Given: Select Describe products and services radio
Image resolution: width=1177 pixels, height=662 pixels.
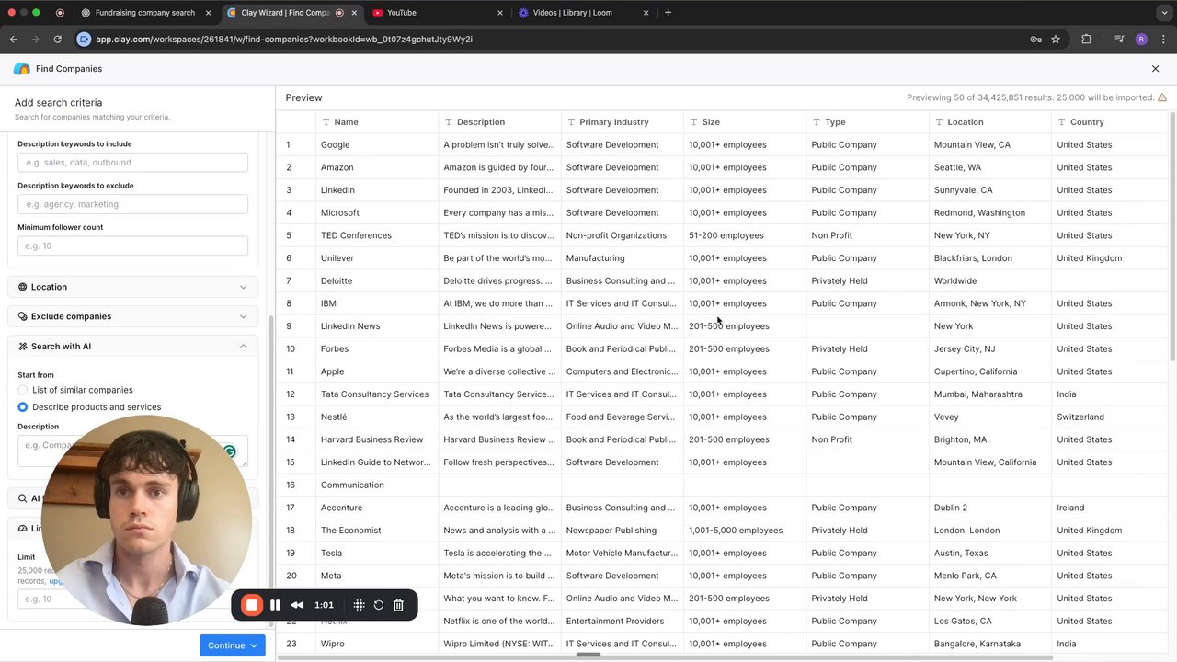Looking at the screenshot, I should (23, 407).
